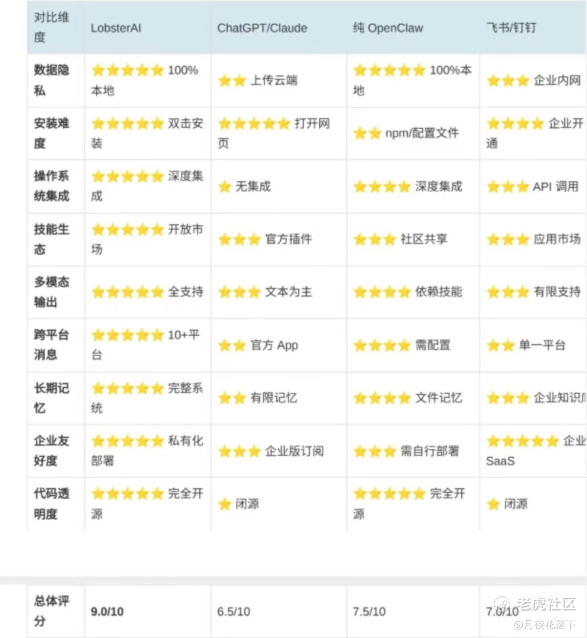Select the ChatGPT/Claude column header
The image size is (587, 638).
[262, 28]
